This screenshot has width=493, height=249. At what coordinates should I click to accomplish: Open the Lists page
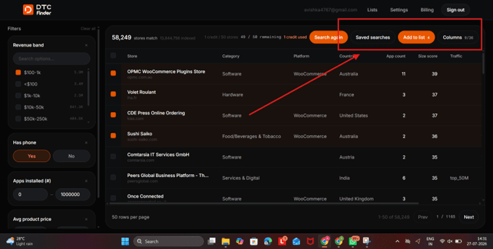tap(372, 10)
